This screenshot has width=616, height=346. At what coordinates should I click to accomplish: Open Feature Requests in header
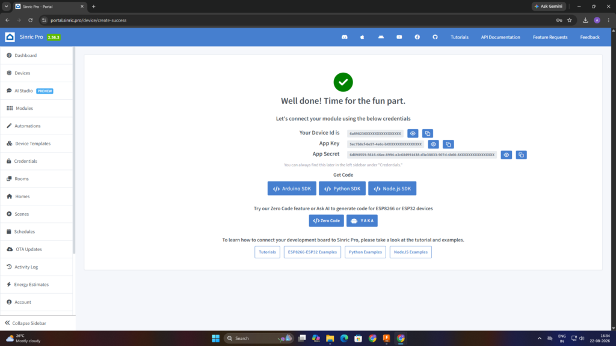pos(550,37)
